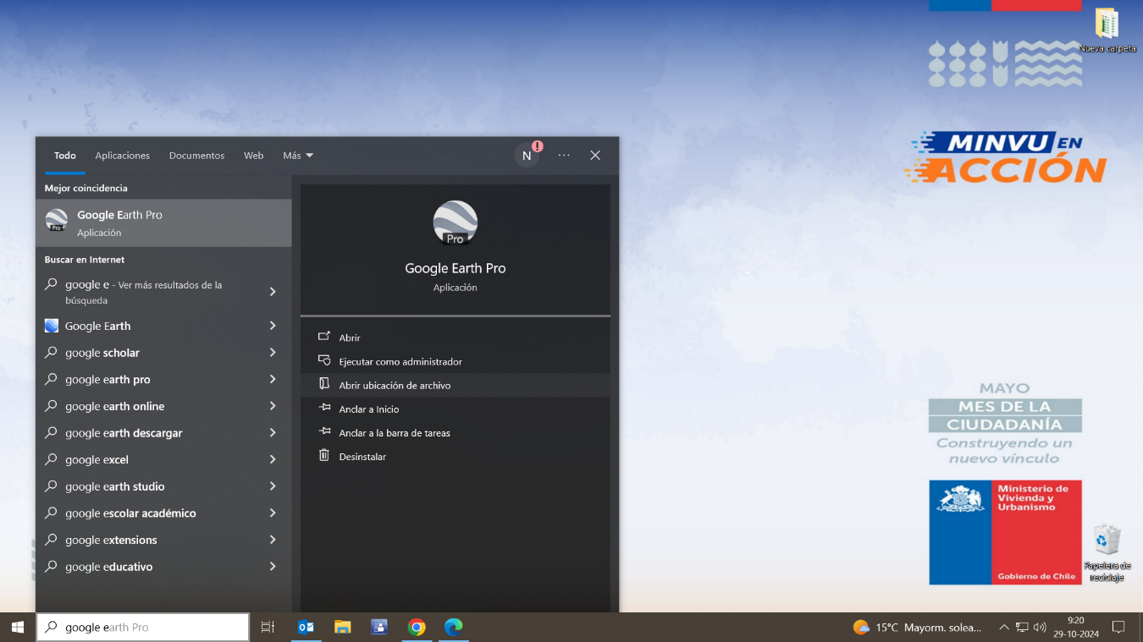Choose Ejecutar como administrador

coord(456,361)
